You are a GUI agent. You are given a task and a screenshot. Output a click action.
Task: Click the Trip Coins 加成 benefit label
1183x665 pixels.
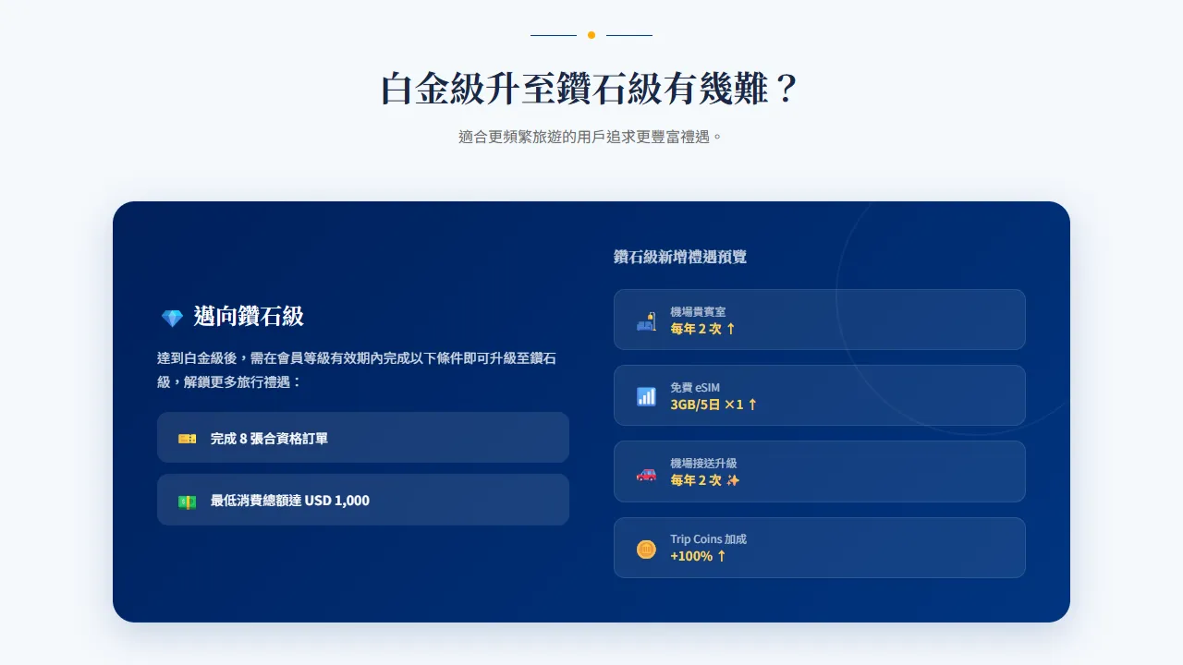coord(708,539)
